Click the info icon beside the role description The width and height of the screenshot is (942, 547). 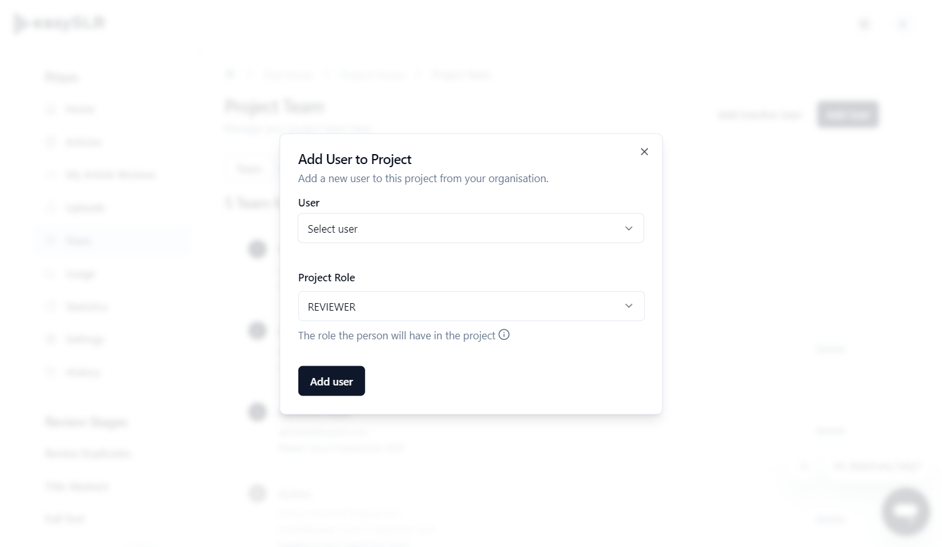(504, 334)
